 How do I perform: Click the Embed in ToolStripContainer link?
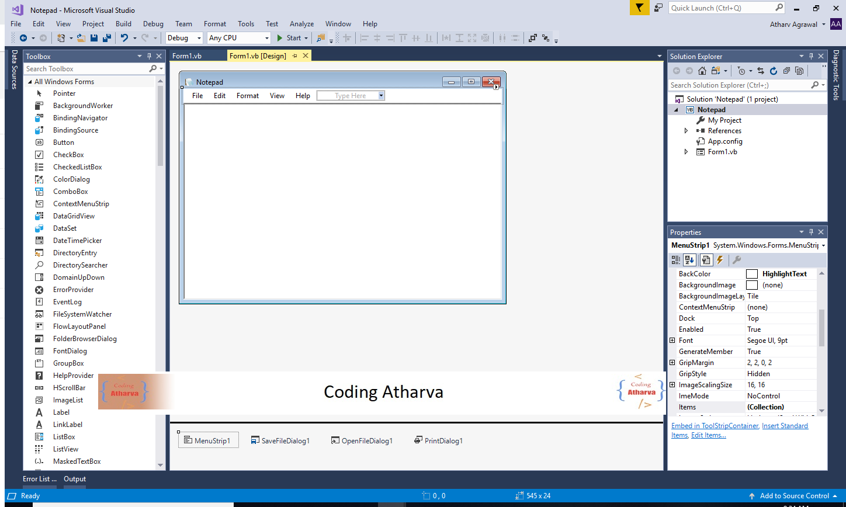click(x=715, y=426)
